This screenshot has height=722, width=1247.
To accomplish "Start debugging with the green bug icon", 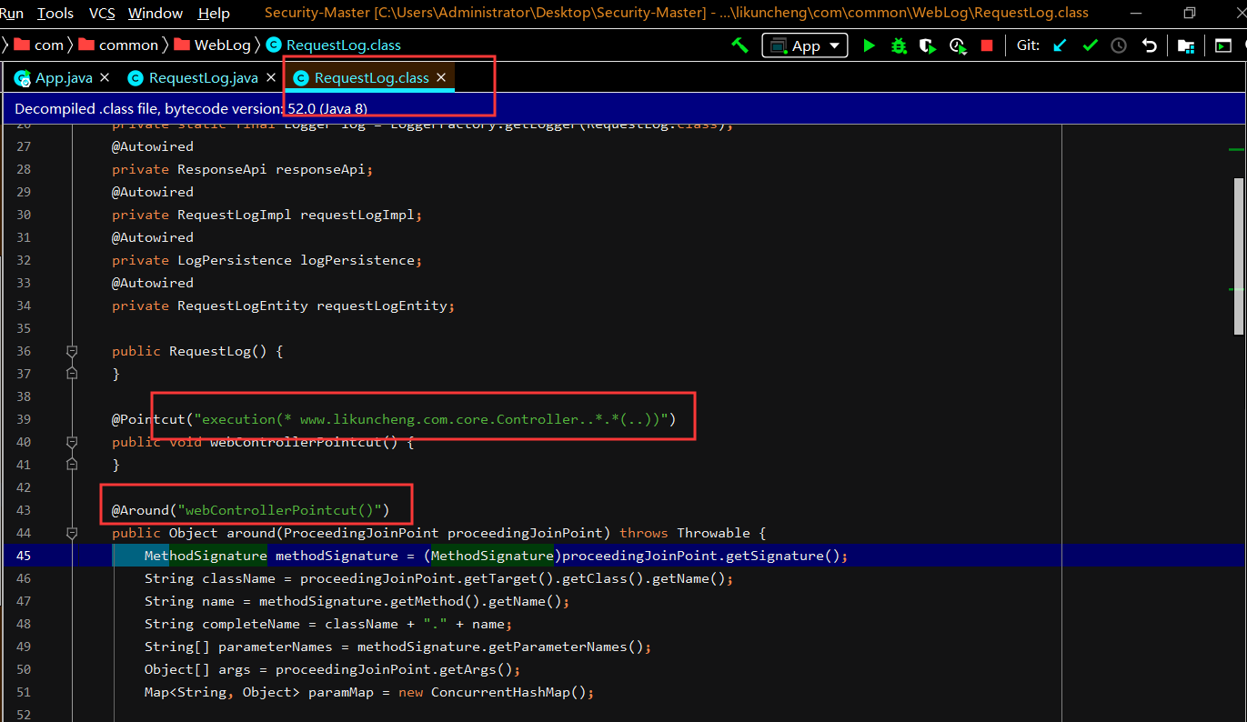I will click(x=899, y=45).
